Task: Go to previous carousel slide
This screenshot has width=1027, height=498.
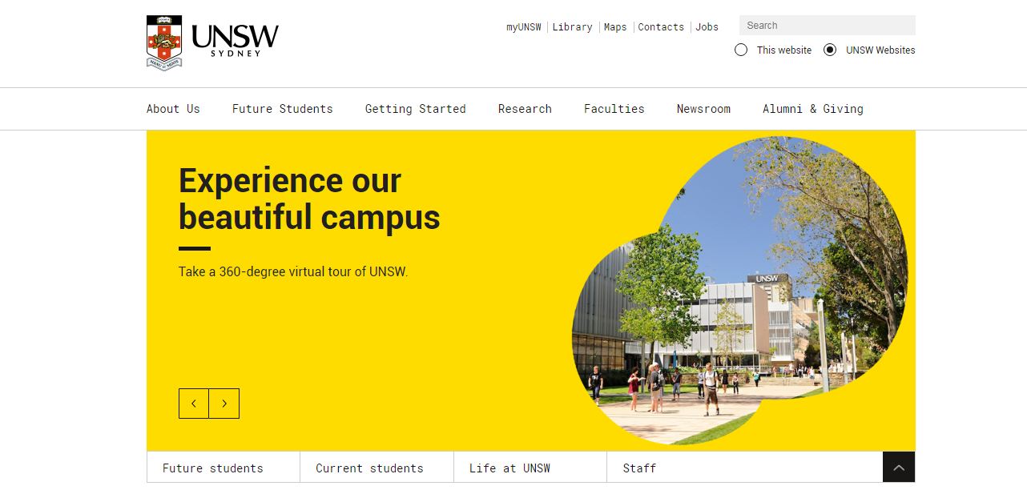Action: click(194, 404)
